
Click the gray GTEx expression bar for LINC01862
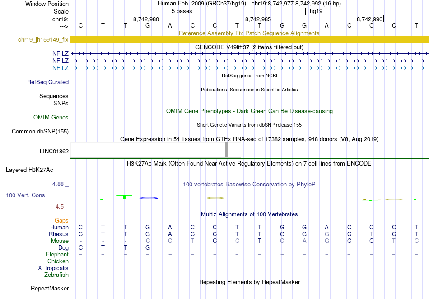pos(226,150)
